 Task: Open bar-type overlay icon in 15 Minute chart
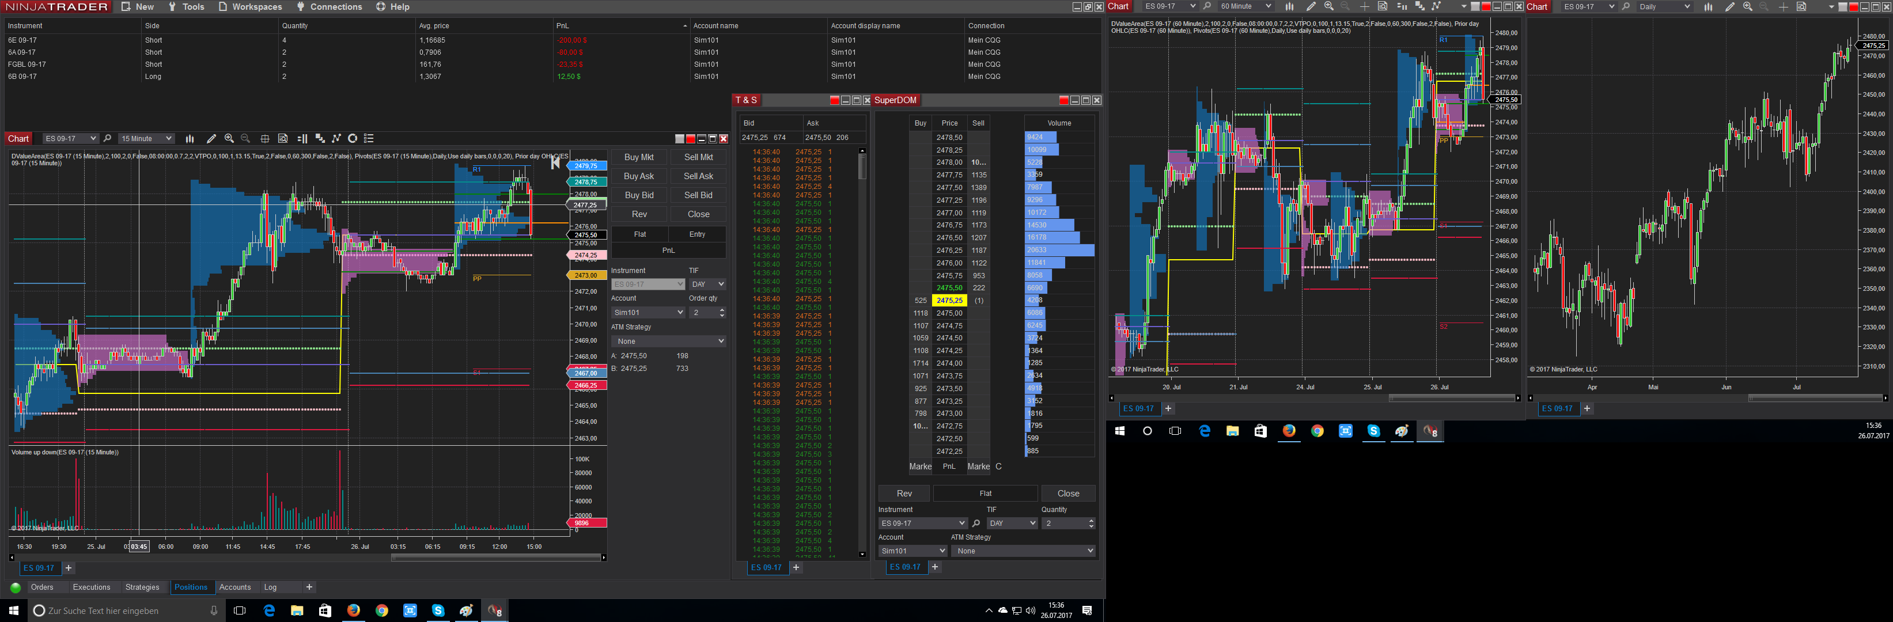point(320,138)
